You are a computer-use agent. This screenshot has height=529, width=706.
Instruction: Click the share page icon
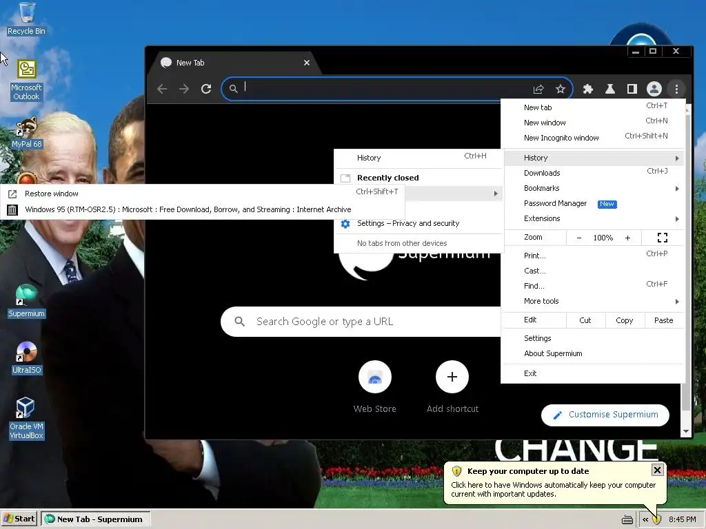pos(538,89)
